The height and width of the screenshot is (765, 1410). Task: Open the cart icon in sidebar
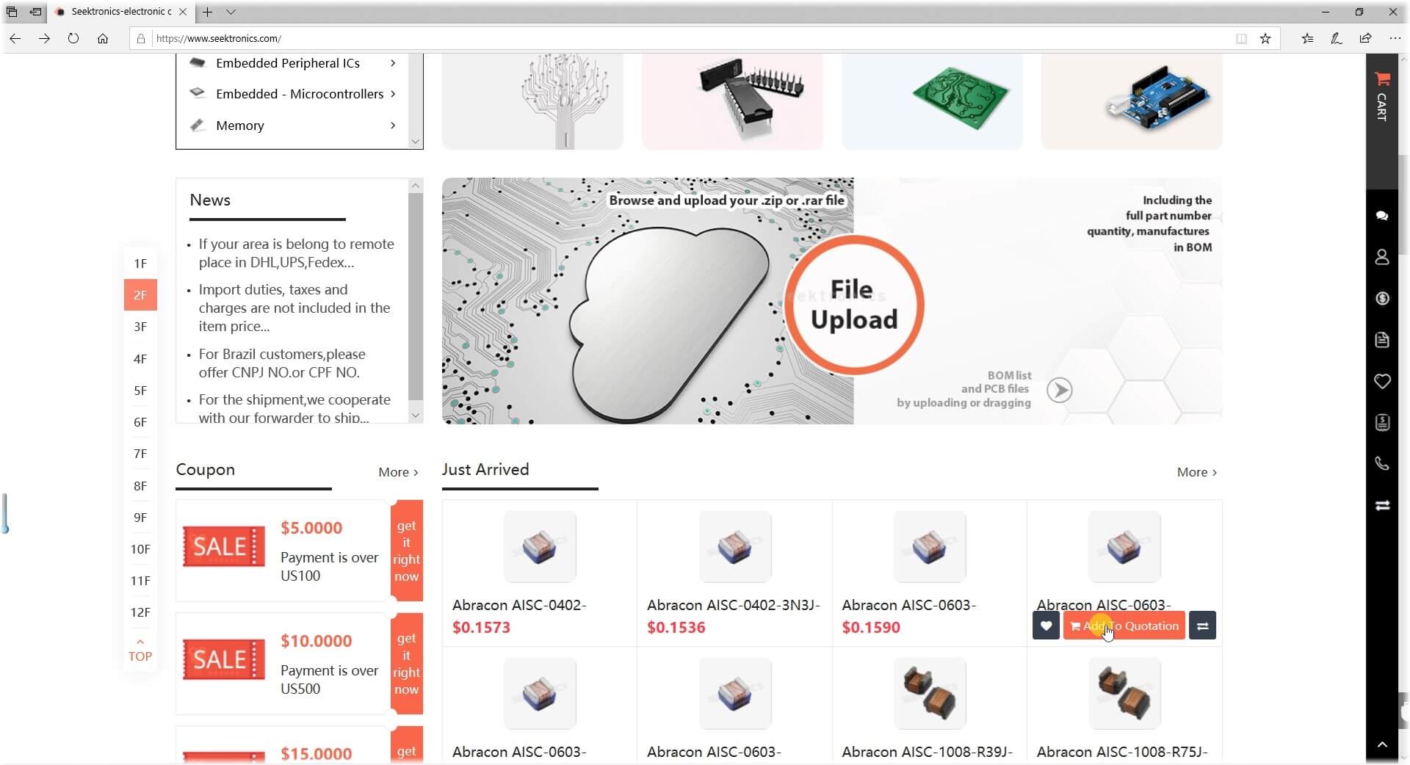pos(1382,95)
